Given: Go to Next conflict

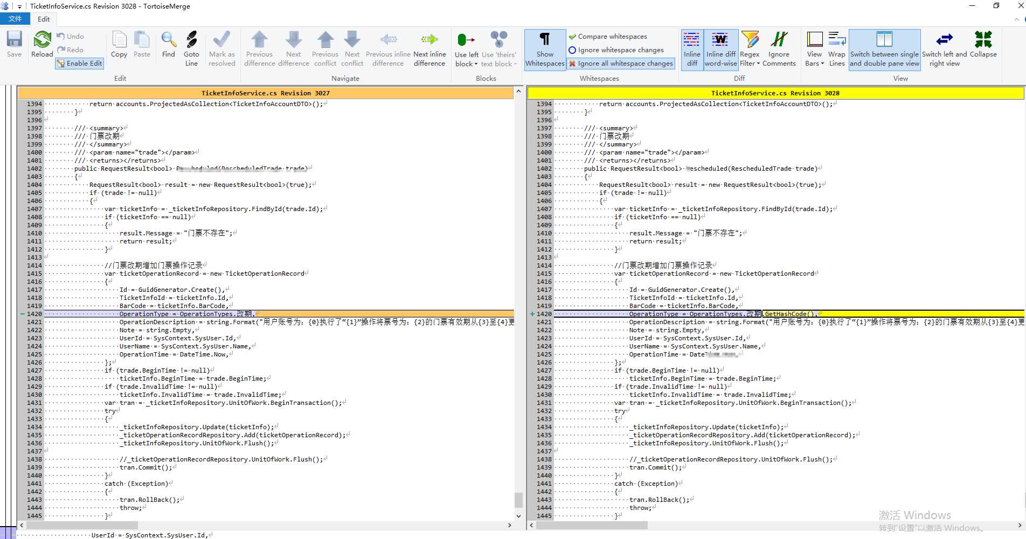Looking at the screenshot, I should coord(352,48).
